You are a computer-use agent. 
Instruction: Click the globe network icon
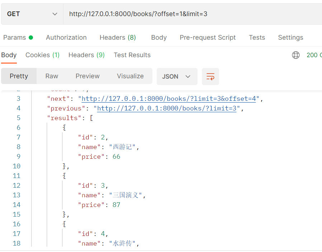(x=296, y=55)
